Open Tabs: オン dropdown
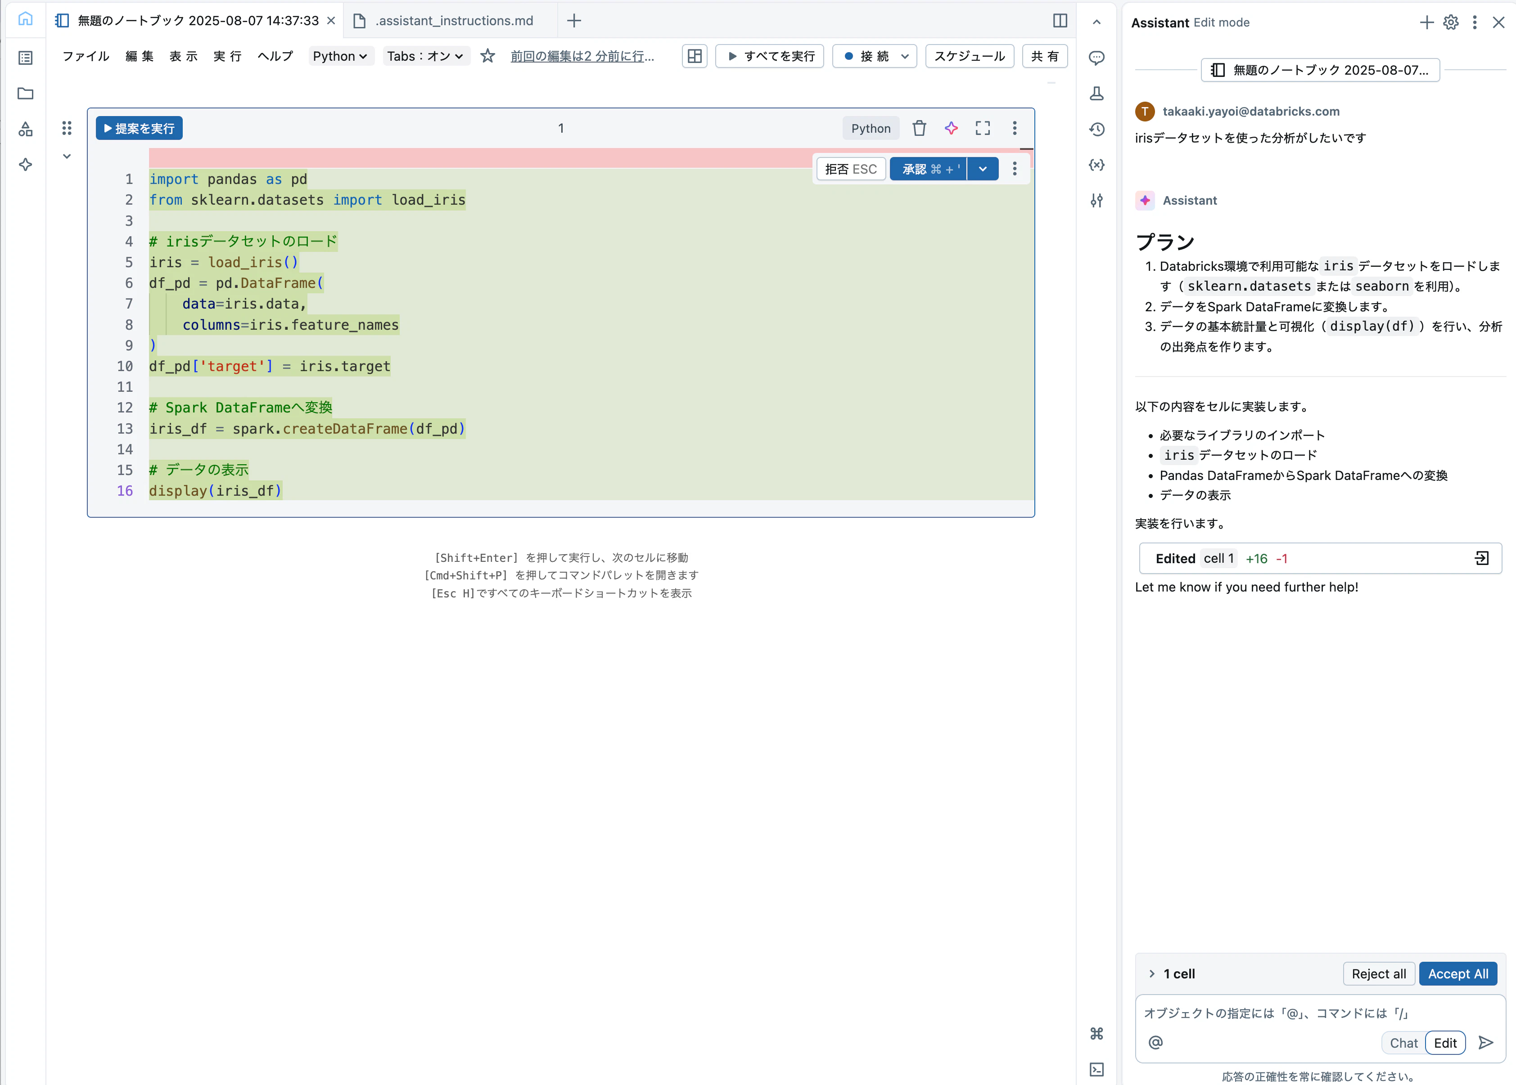The image size is (1516, 1085). click(x=425, y=56)
